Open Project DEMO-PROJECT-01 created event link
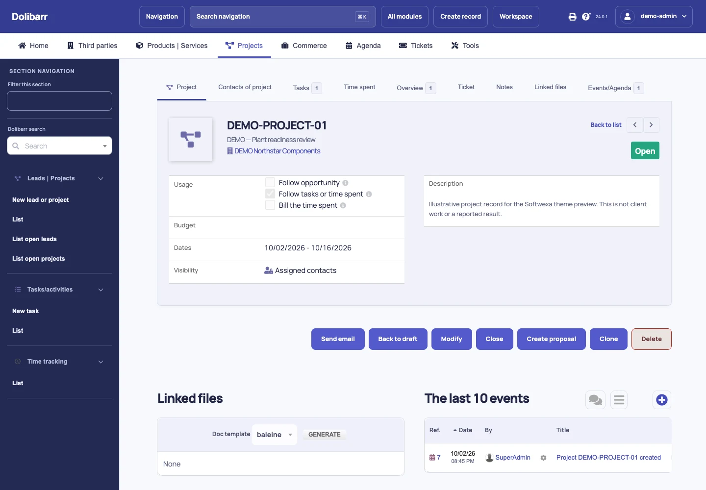Image resolution: width=706 pixels, height=490 pixels. (608, 458)
